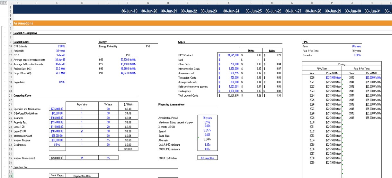Screen dimensions: 392x178
Task: Select Maximum Sizing value 85%
Action: [x=207, y=123]
